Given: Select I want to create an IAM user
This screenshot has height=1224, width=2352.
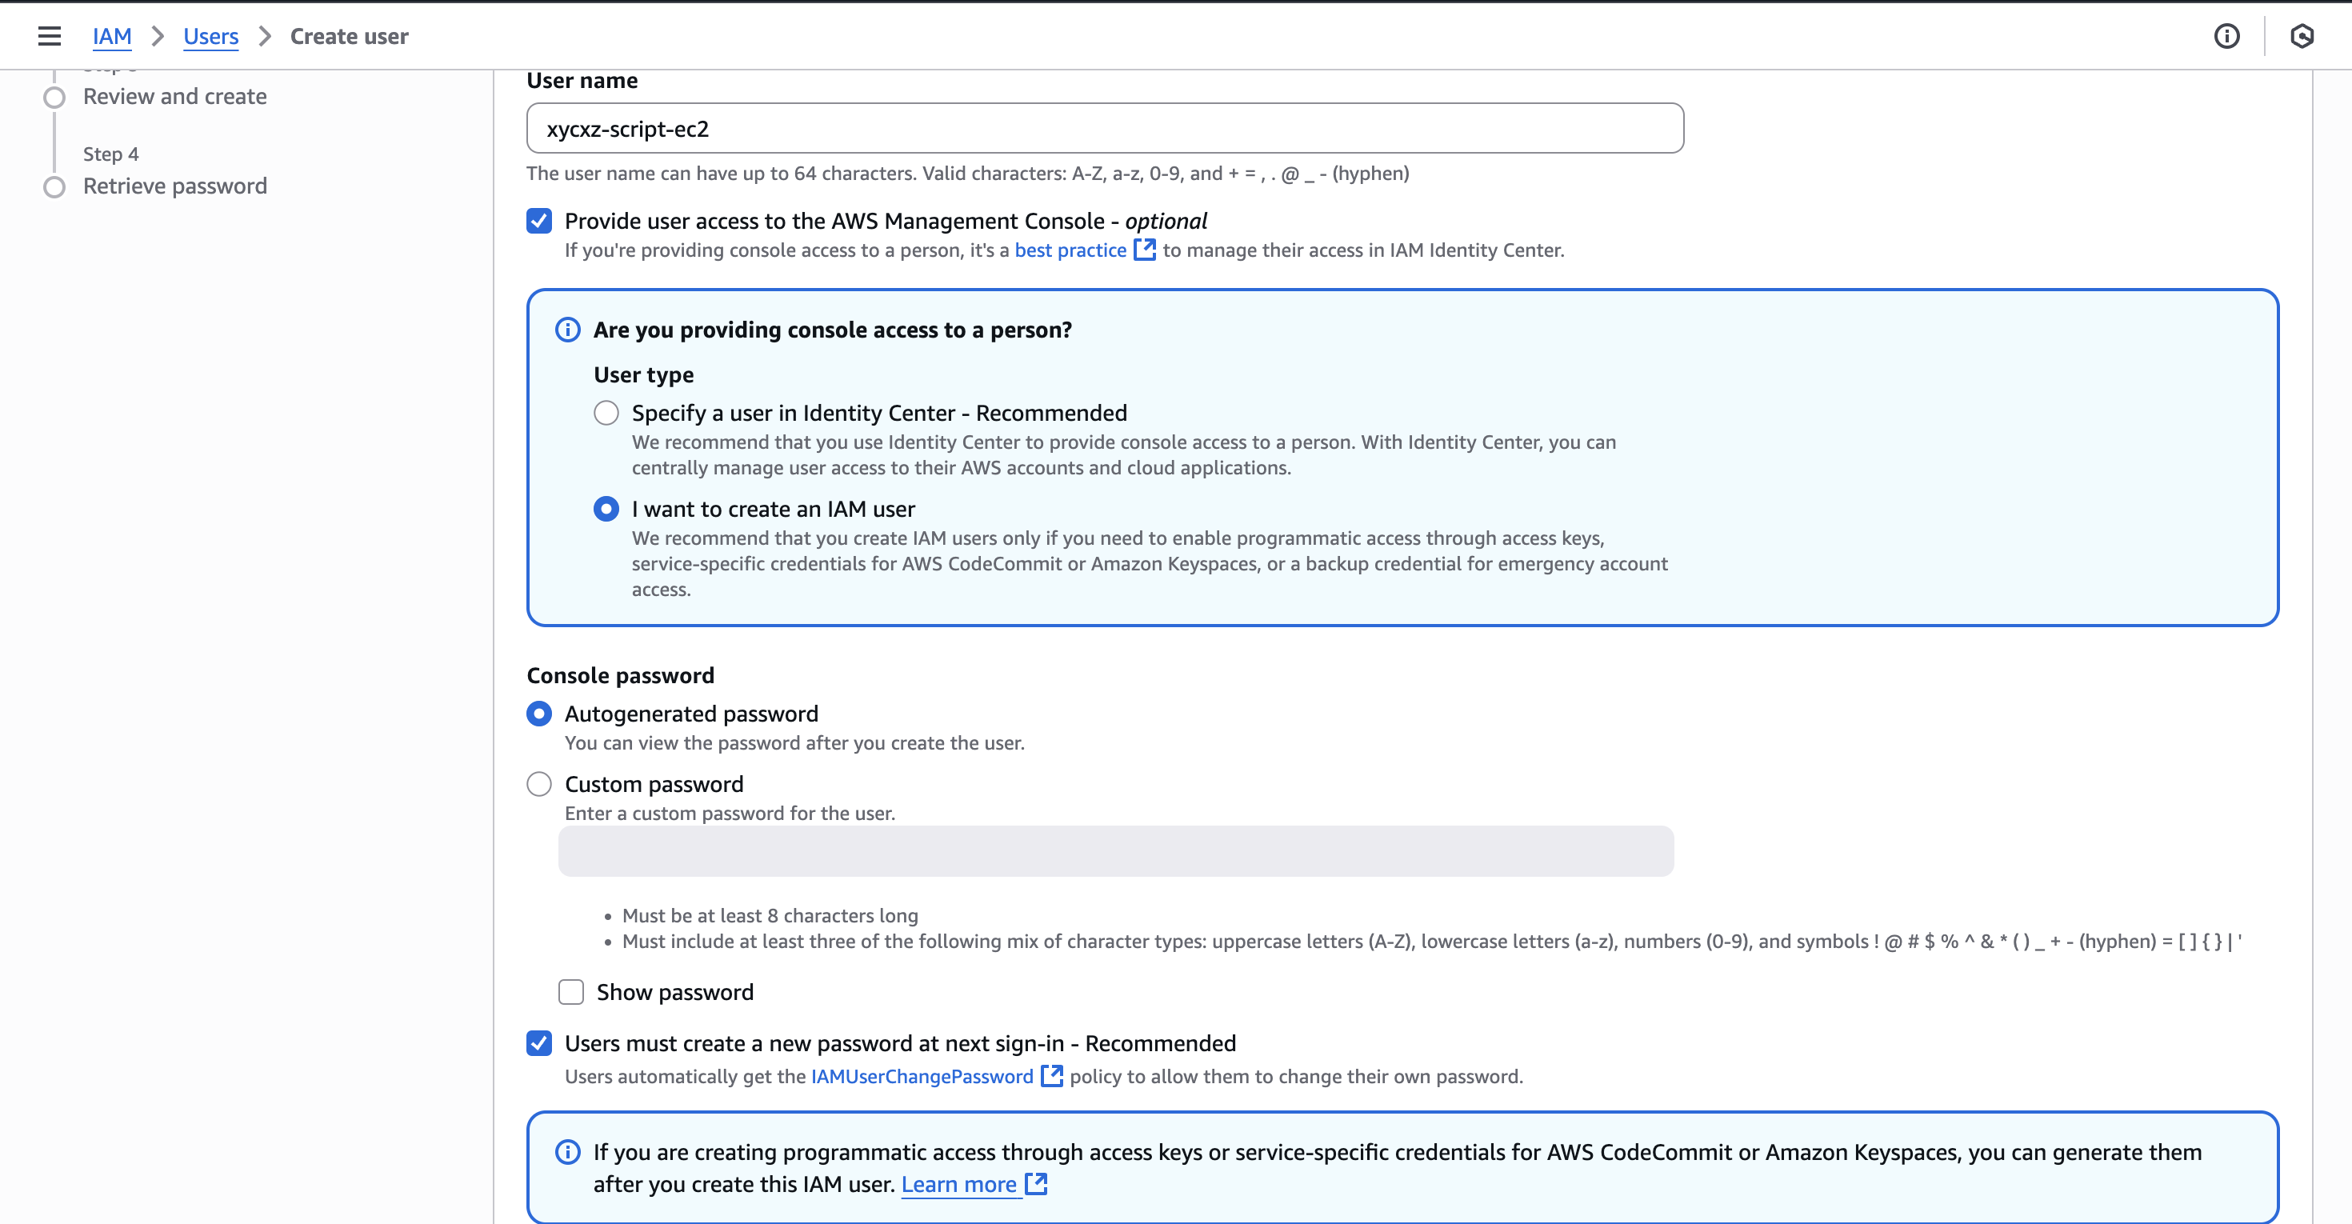Looking at the screenshot, I should coord(606,510).
